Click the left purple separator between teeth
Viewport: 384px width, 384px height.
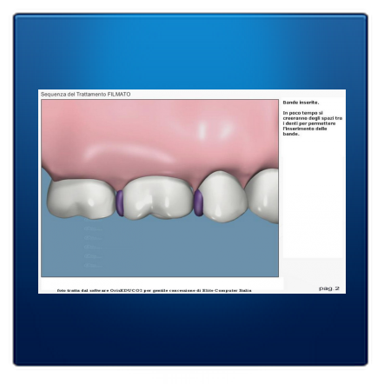click(x=120, y=203)
